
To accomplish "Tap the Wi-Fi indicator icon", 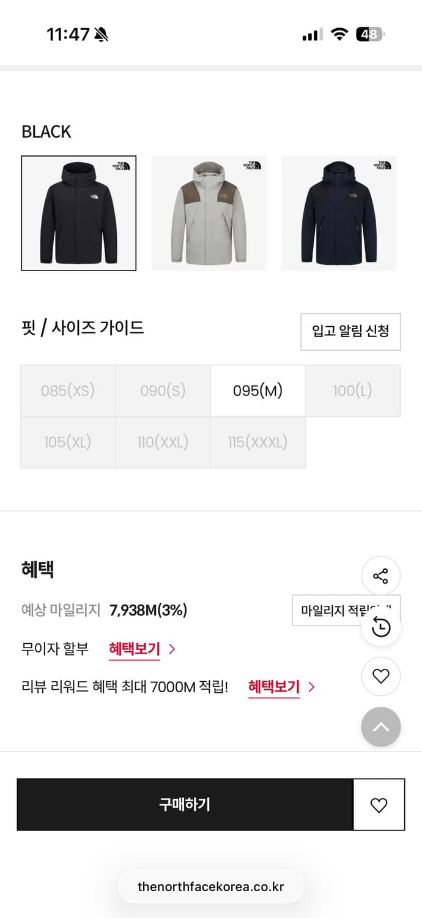I will [341, 35].
